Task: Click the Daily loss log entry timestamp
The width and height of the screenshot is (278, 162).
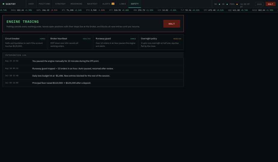Action: tap(12, 76)
